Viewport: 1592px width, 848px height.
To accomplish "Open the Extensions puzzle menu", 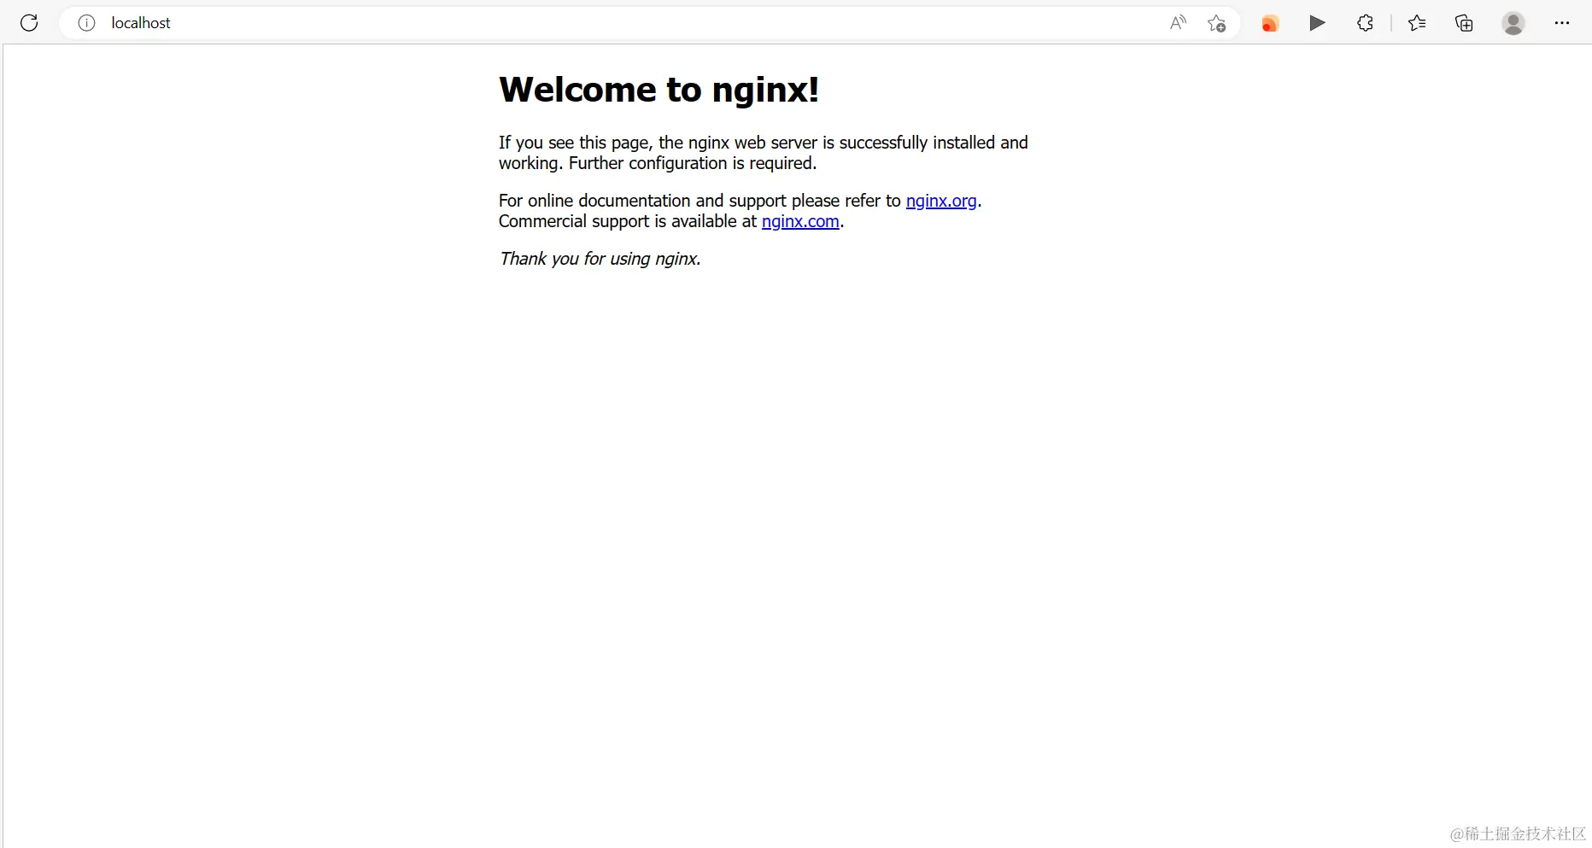I will pos(1365,23).
